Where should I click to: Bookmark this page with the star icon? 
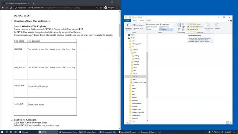pos(101,7)
